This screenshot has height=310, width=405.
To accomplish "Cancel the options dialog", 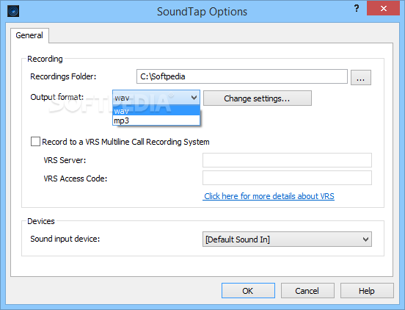I will (307, 291).
